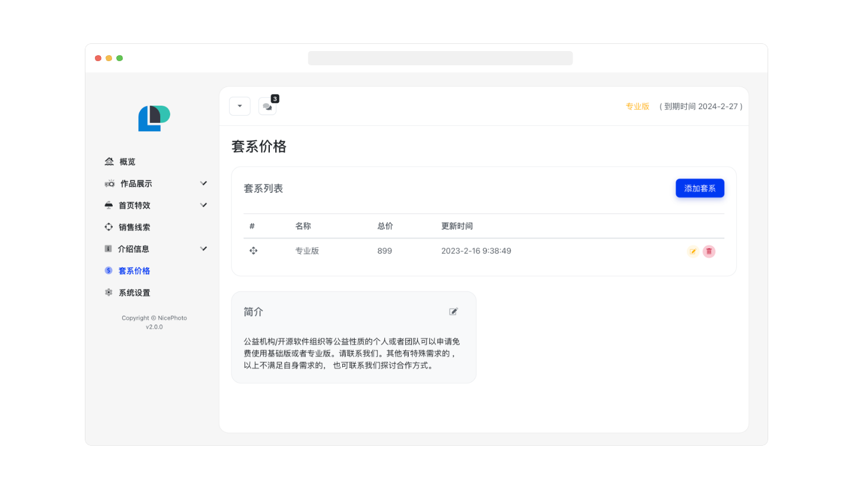Click the 概览 house icon
Screen dimensions: 853x492
pos(109,161)
